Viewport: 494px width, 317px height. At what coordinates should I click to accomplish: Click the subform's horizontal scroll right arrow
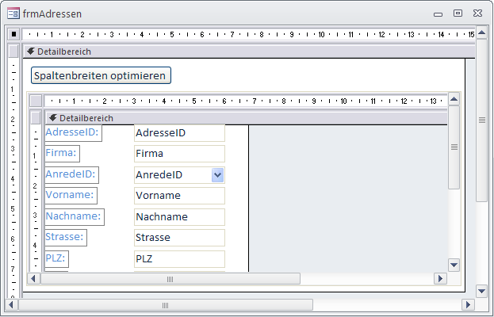click(439, 279)
